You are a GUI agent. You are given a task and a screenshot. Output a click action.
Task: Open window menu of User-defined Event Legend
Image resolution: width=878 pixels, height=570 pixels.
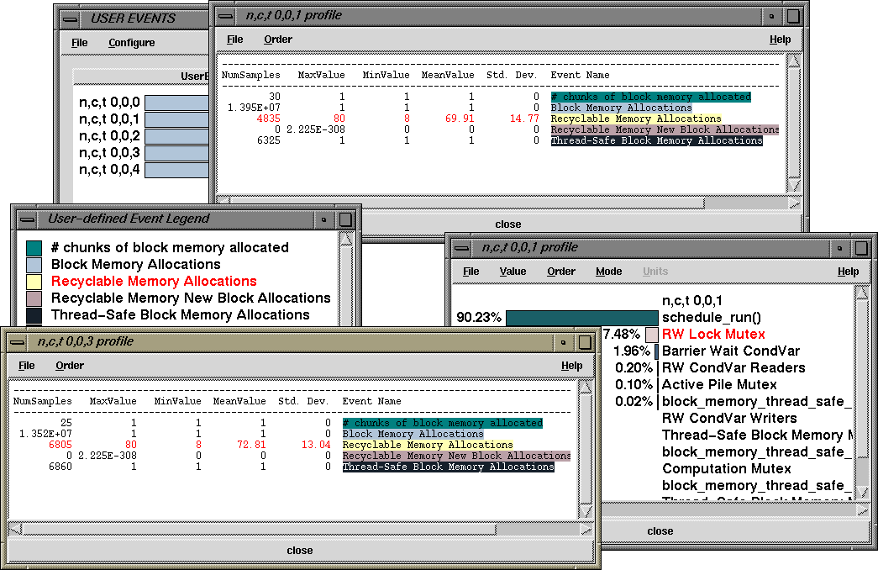coord(29,219)
